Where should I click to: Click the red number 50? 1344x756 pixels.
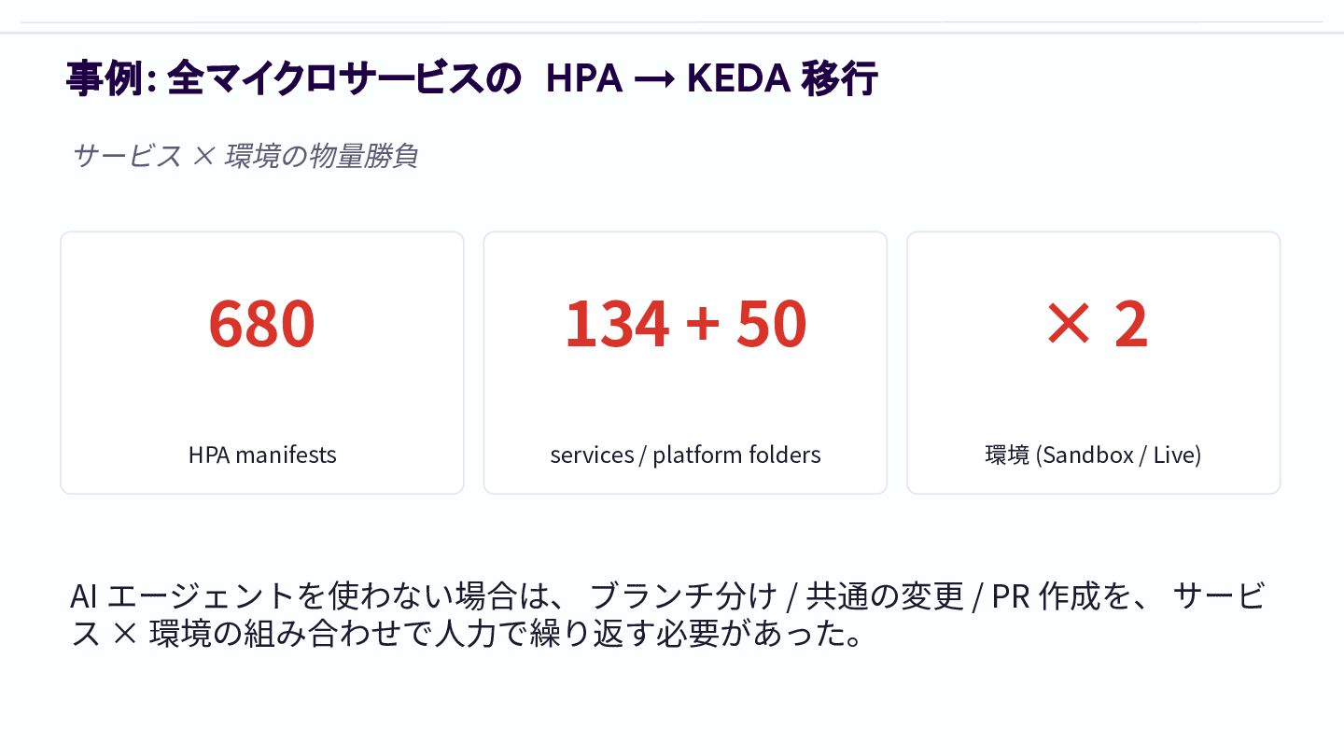771,324
